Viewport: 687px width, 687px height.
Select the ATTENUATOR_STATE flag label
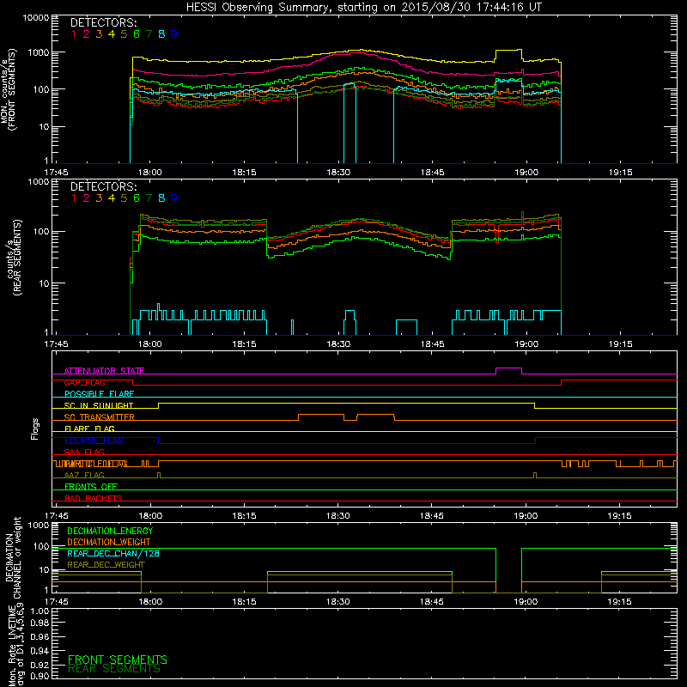[x=104, y=371]
